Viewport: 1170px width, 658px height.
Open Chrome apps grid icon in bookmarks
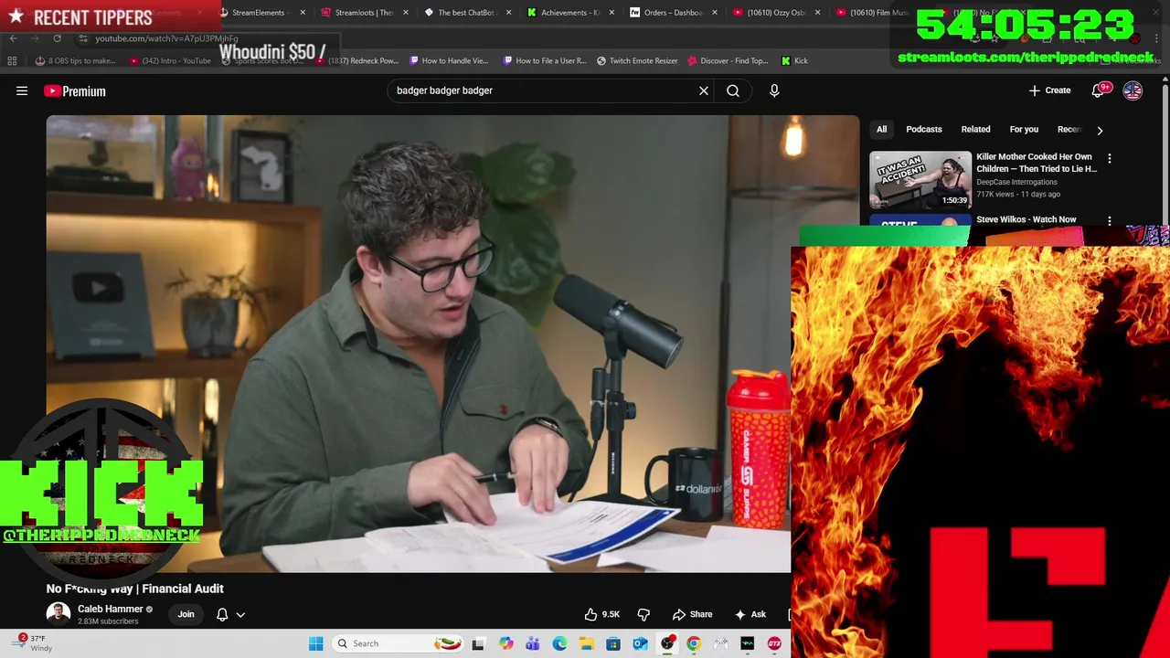[12, 60]
